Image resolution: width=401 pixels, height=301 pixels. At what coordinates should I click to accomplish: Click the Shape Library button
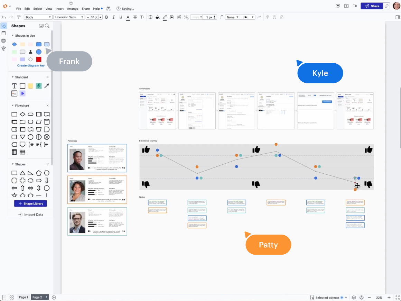click(30, 204)
